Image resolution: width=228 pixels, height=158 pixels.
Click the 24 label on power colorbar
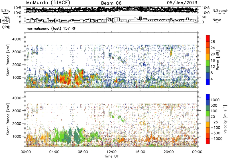213,48
